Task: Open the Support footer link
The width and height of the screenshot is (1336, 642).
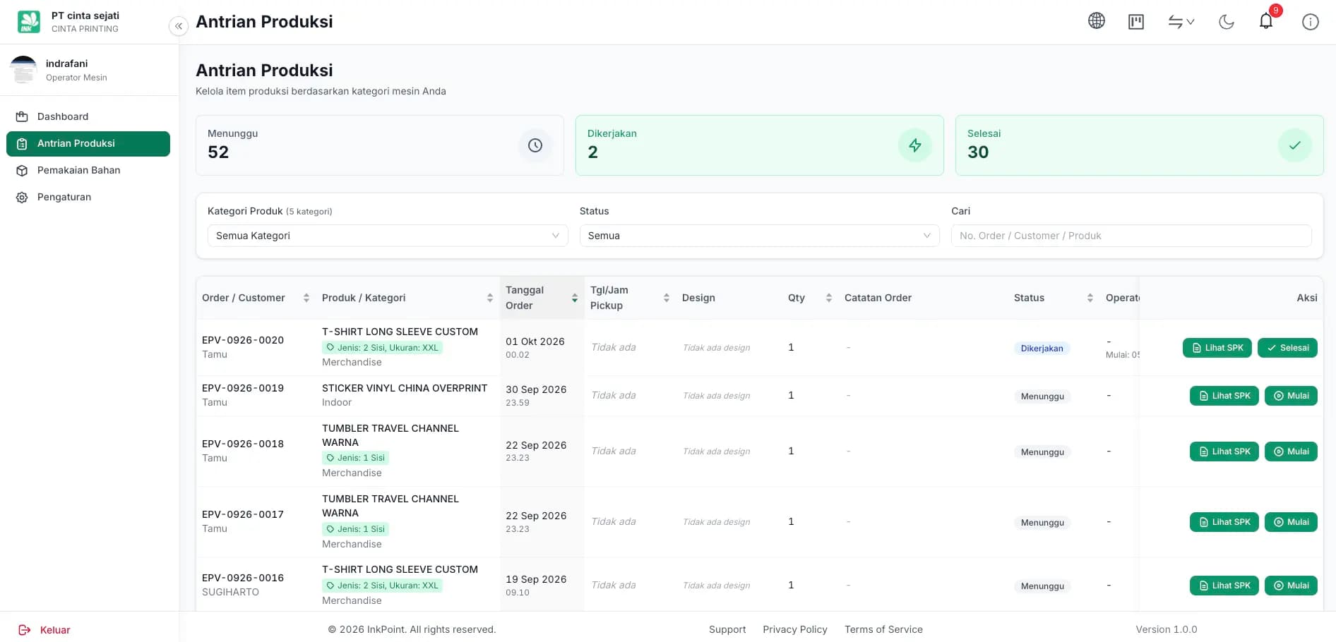Action: pyautogui.click(x=727, y=629)
